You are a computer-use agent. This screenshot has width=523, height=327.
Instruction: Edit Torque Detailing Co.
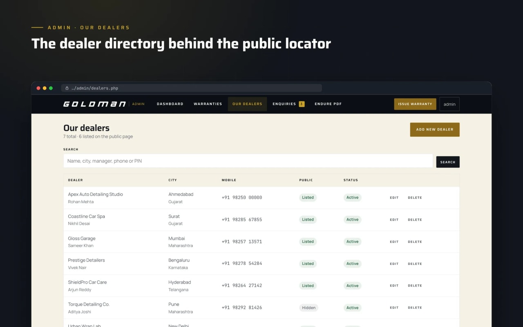pos(394,308)
